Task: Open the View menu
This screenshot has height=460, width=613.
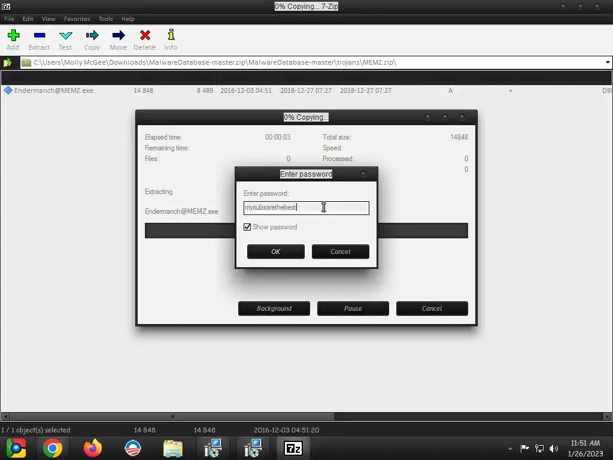Action: [48, 19]
